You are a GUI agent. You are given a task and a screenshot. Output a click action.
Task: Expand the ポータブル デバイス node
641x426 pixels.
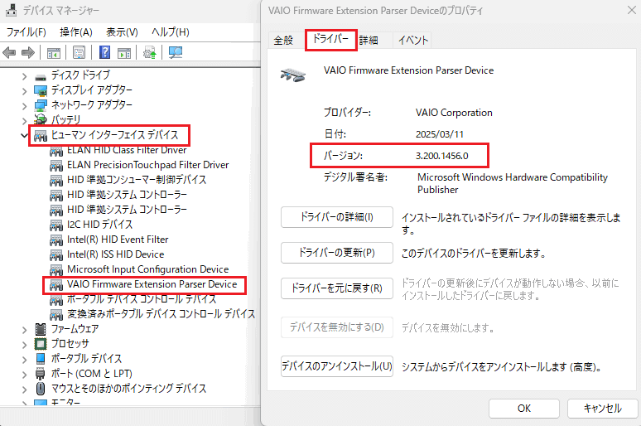coord(24,360)
